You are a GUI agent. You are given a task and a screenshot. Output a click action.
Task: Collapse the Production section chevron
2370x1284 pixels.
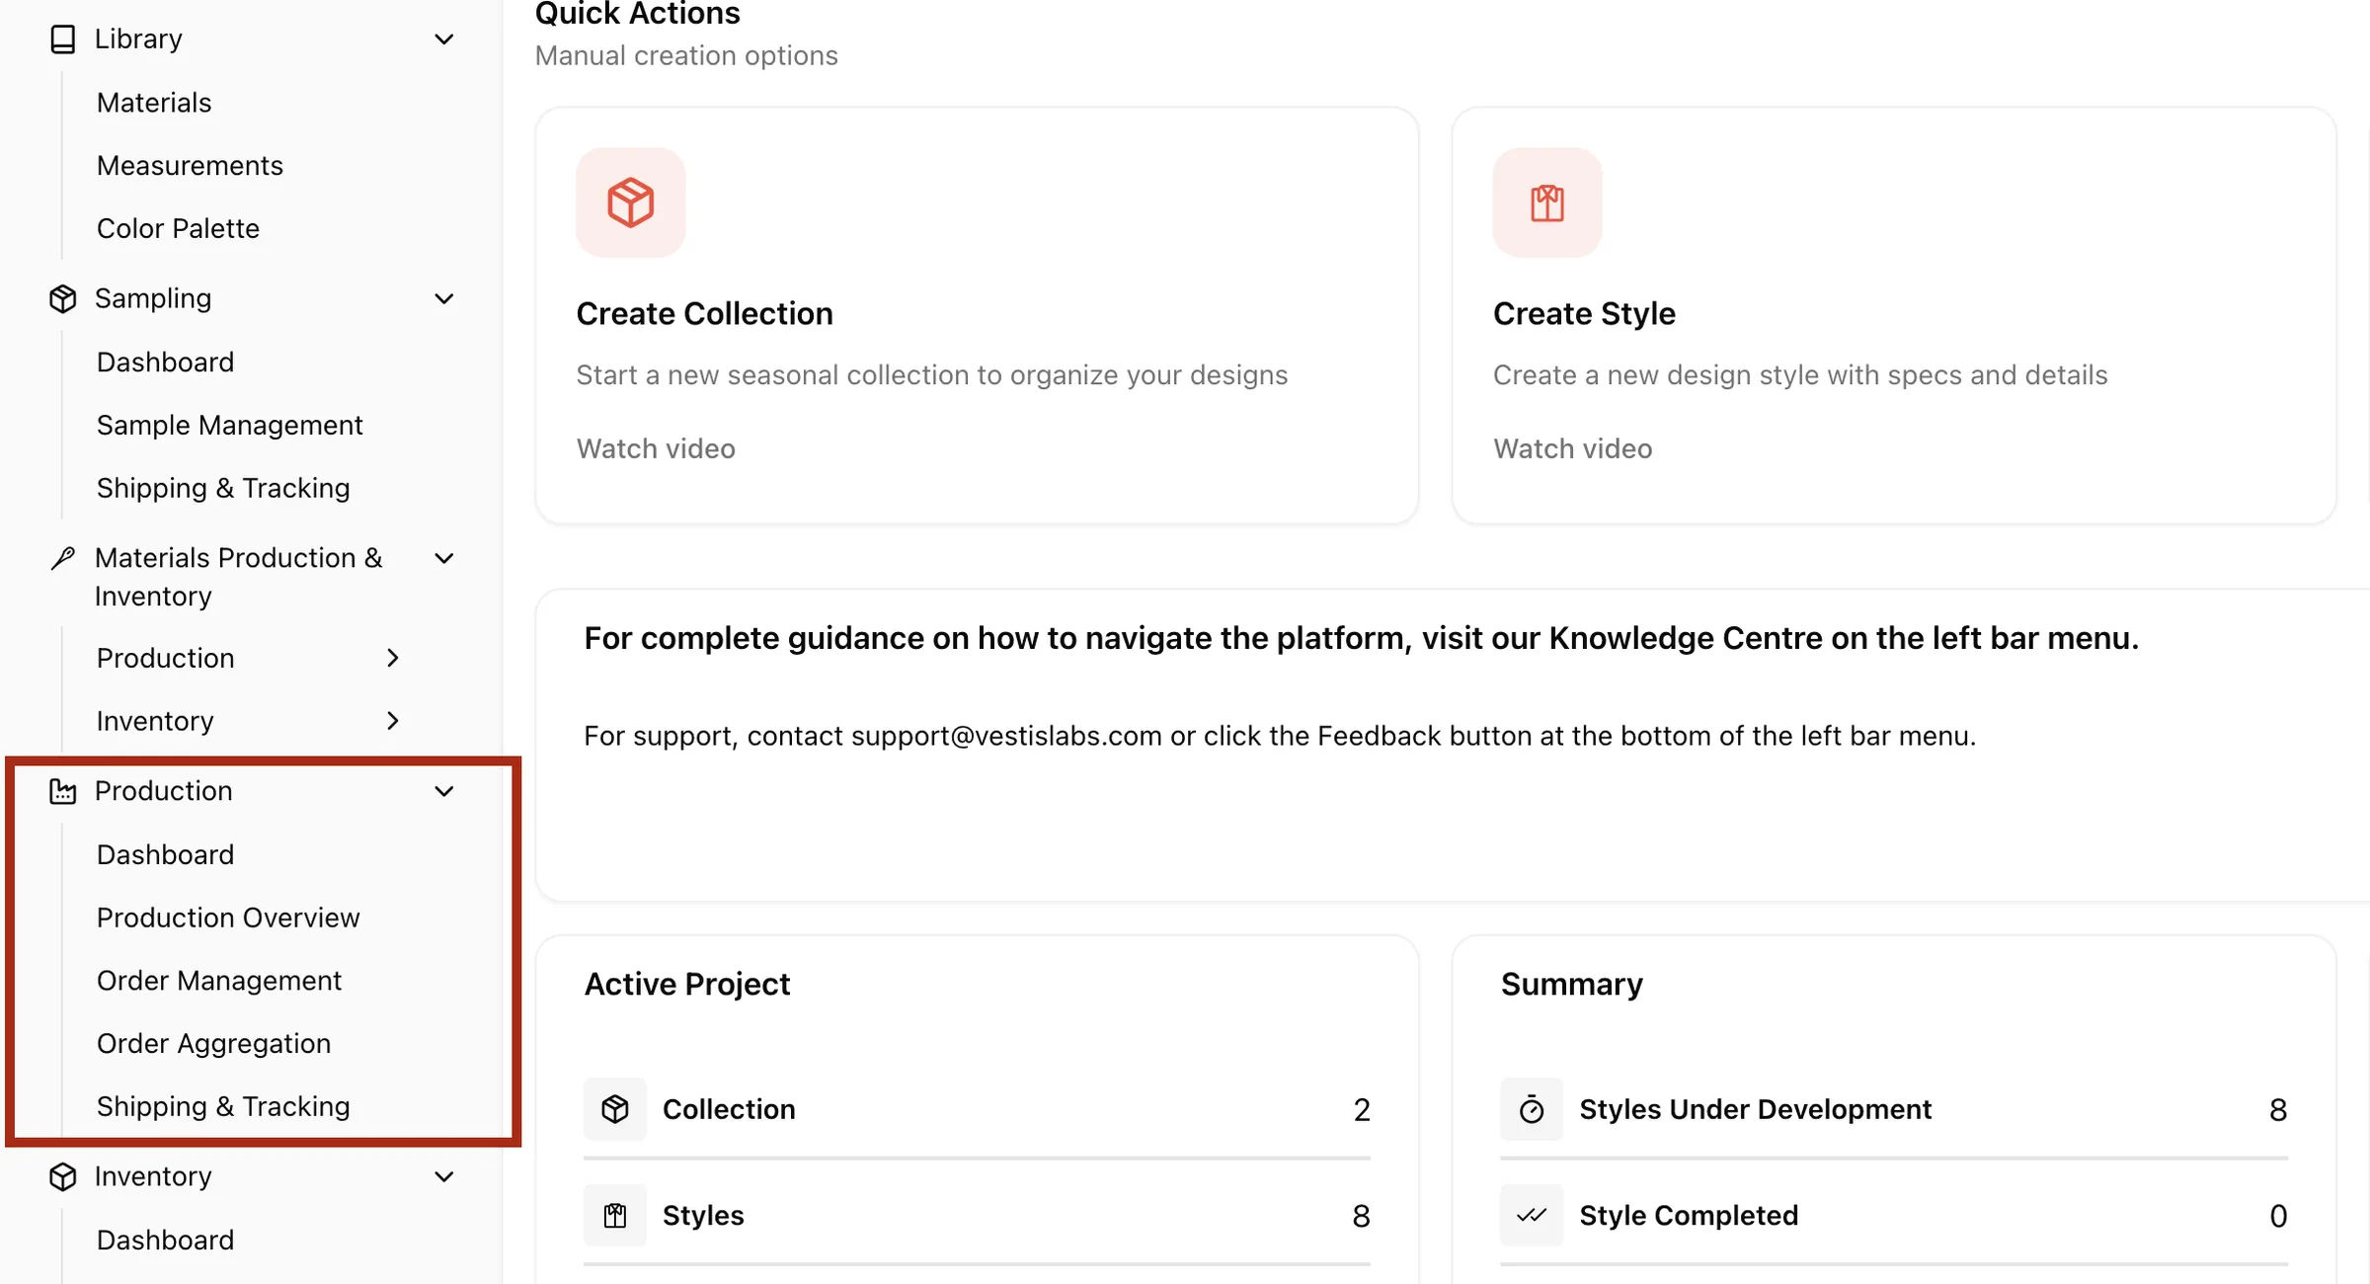click(x=444, y=791)
